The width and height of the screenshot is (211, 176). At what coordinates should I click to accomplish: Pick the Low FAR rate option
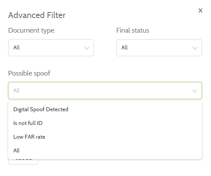105,137
